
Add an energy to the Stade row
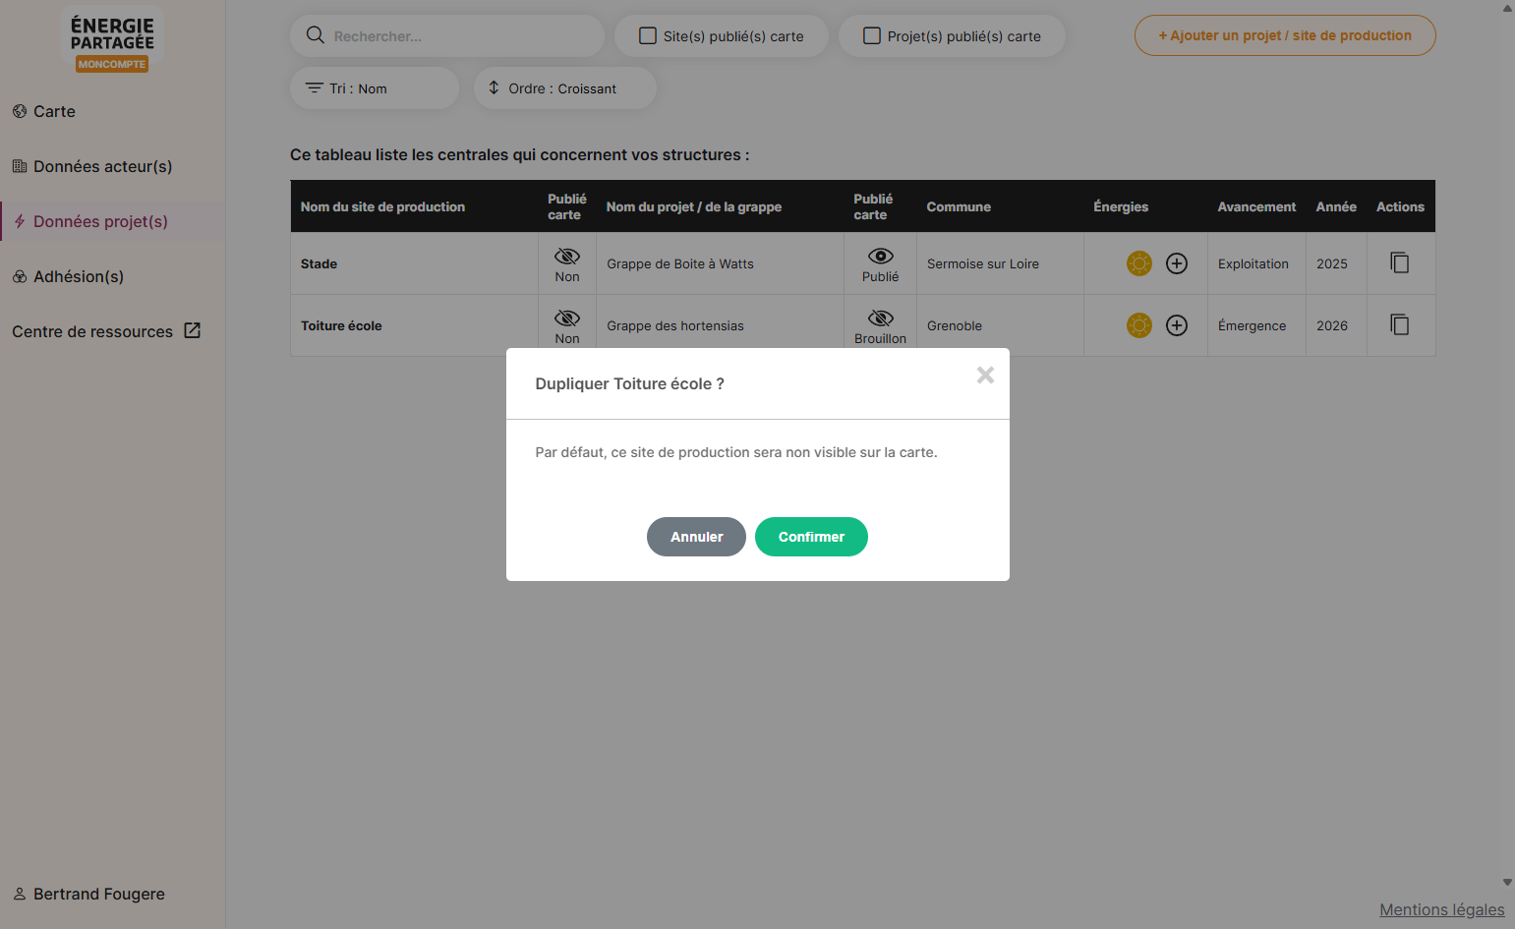(x=1177, y=263)
